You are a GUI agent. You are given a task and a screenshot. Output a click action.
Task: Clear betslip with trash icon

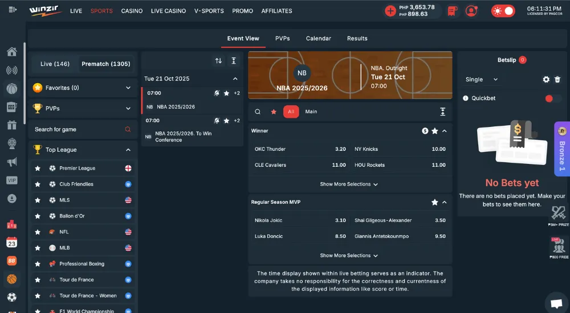557,80
